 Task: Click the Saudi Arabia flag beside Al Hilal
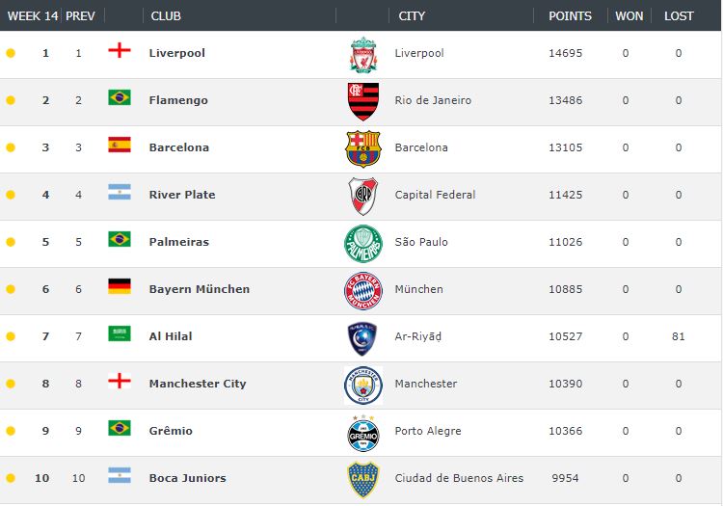coord(120,333)
